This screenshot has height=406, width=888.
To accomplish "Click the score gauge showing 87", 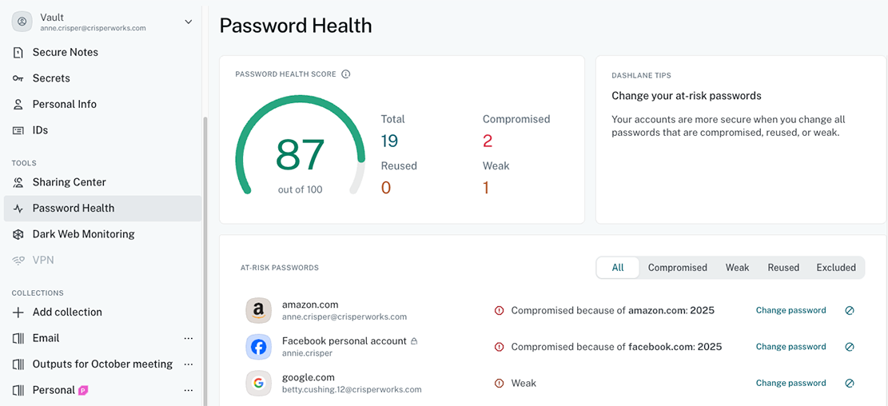I will point(301,146).
